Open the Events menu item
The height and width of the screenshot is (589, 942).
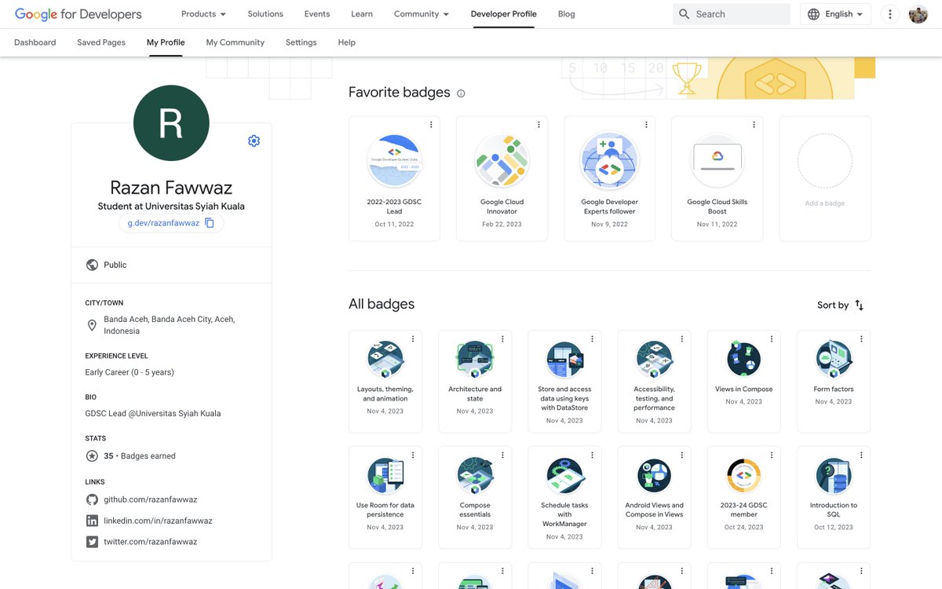317,14
